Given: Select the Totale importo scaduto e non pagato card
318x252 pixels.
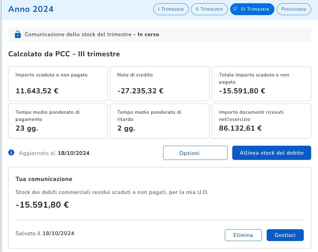Looking at the screenshot, I should click(x=261, y=84).
